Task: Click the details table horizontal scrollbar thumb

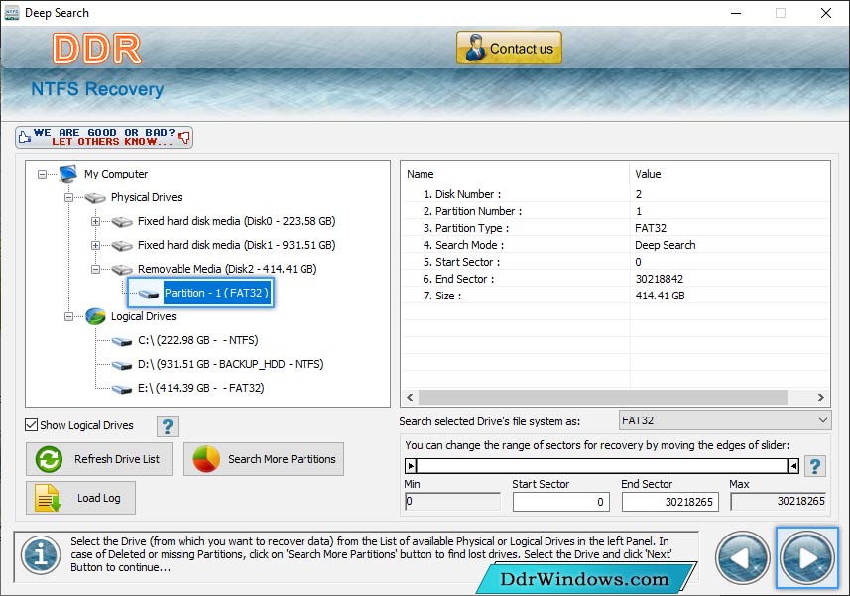Action: 603,397
